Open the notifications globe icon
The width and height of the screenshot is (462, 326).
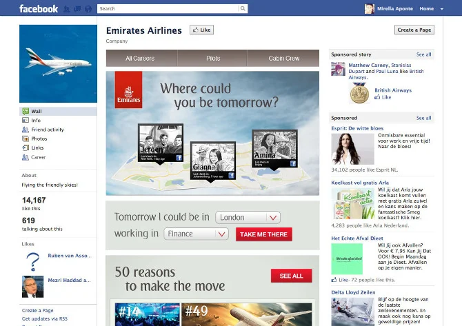pos(88,9)
